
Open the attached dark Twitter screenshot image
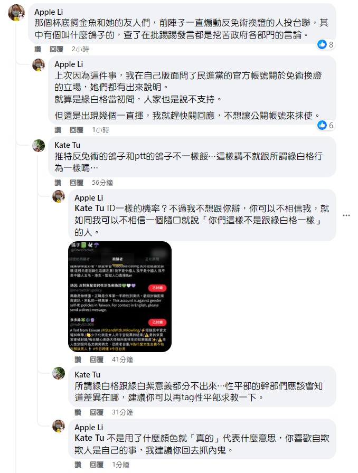click(x=120, y=297)
